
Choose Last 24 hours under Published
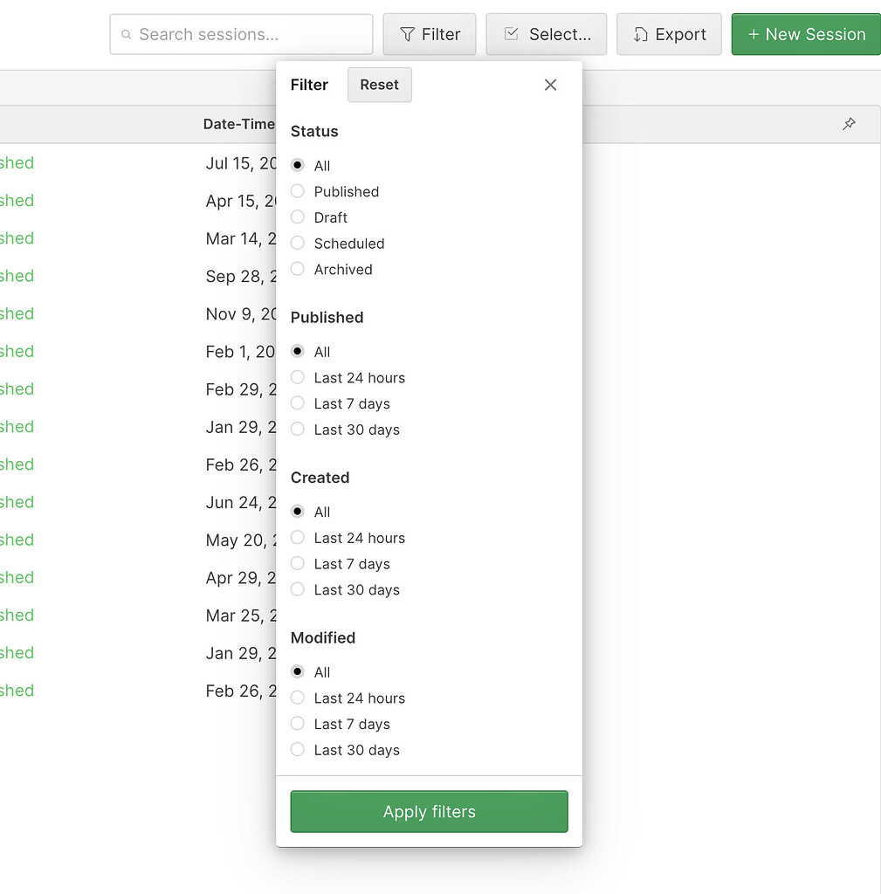click(297, 377)
